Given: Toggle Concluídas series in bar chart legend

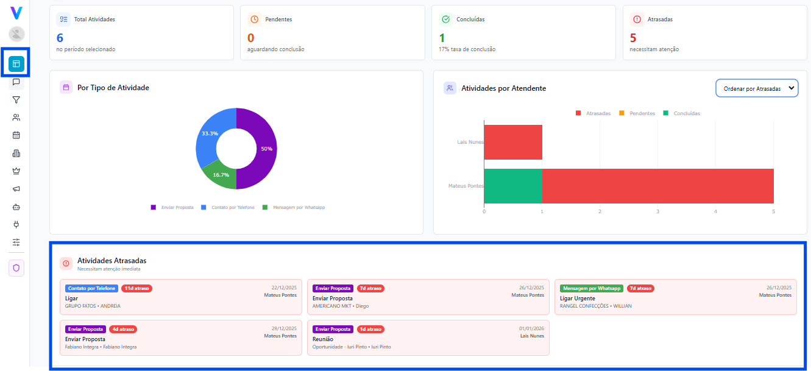Looking at the screenshot, I should click(x=682, y=113).
